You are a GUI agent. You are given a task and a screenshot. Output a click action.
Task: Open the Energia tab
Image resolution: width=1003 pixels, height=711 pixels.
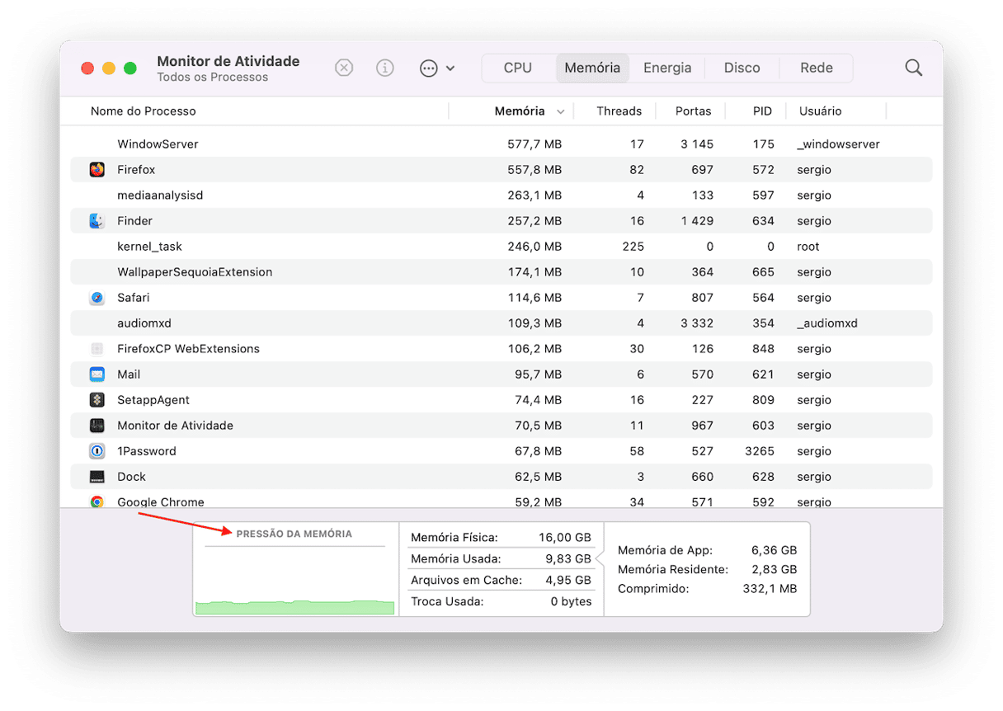667,68
